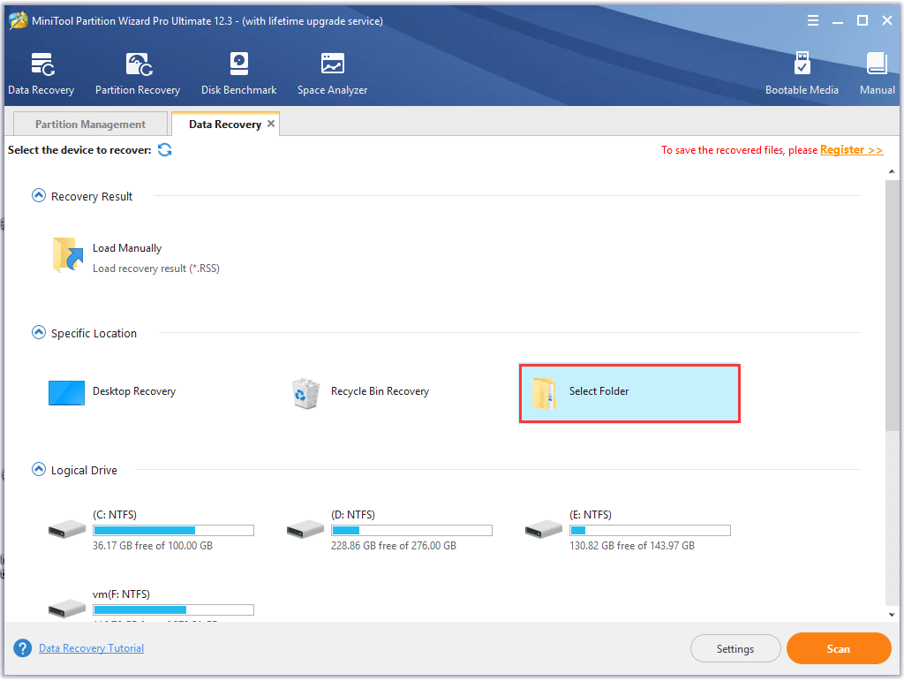Screen dimensions: 904x681
Task: Click the vertical scrollbar thumb
Action: click(892, 305)
